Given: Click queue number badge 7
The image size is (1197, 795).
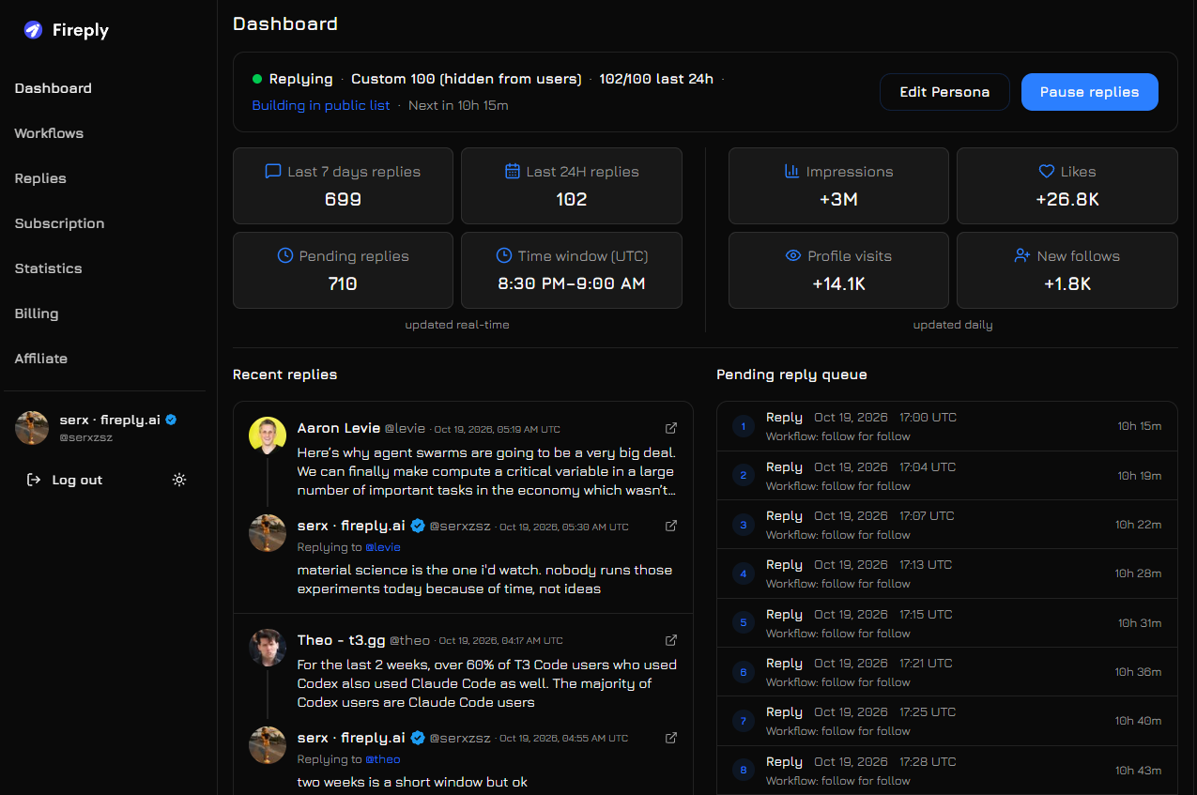Looking at the screenshot, I should pos(744,721).
